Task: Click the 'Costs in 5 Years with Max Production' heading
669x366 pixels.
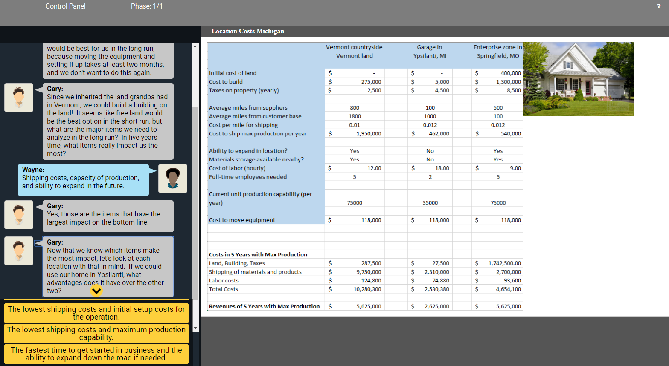Action: (x=258, y=255)
